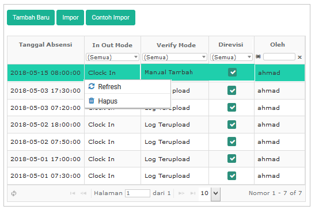Select the 2018-05-03 07:20:00 date cell
This screenshot has height=210, width=315.
click(x=45, y=108)
